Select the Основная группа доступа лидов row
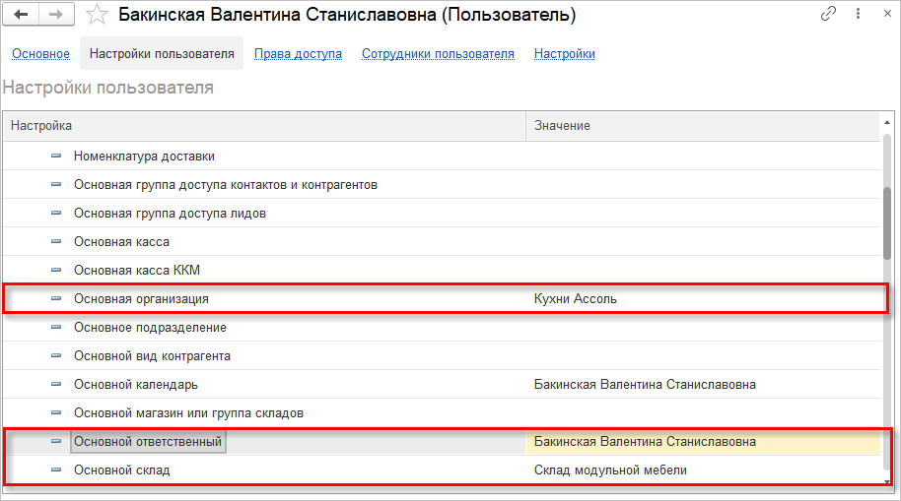The width and height of the screenshot is (901, 501). click(x=170, y=214)
